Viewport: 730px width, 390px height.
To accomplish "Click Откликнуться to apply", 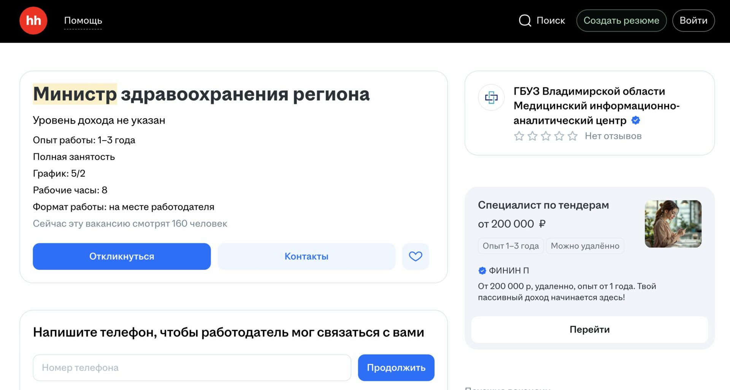I will click(121, 256).
